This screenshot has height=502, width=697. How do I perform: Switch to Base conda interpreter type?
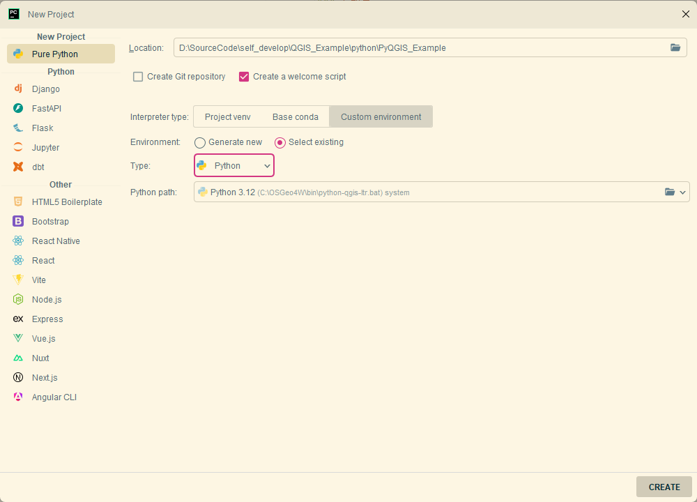click(x=295, y=117)
